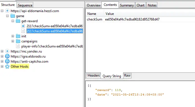Viewport: 195px width, 107px height.
Task: Expand the igra.eldorado.ru host node
Action: tap(2, 56)
